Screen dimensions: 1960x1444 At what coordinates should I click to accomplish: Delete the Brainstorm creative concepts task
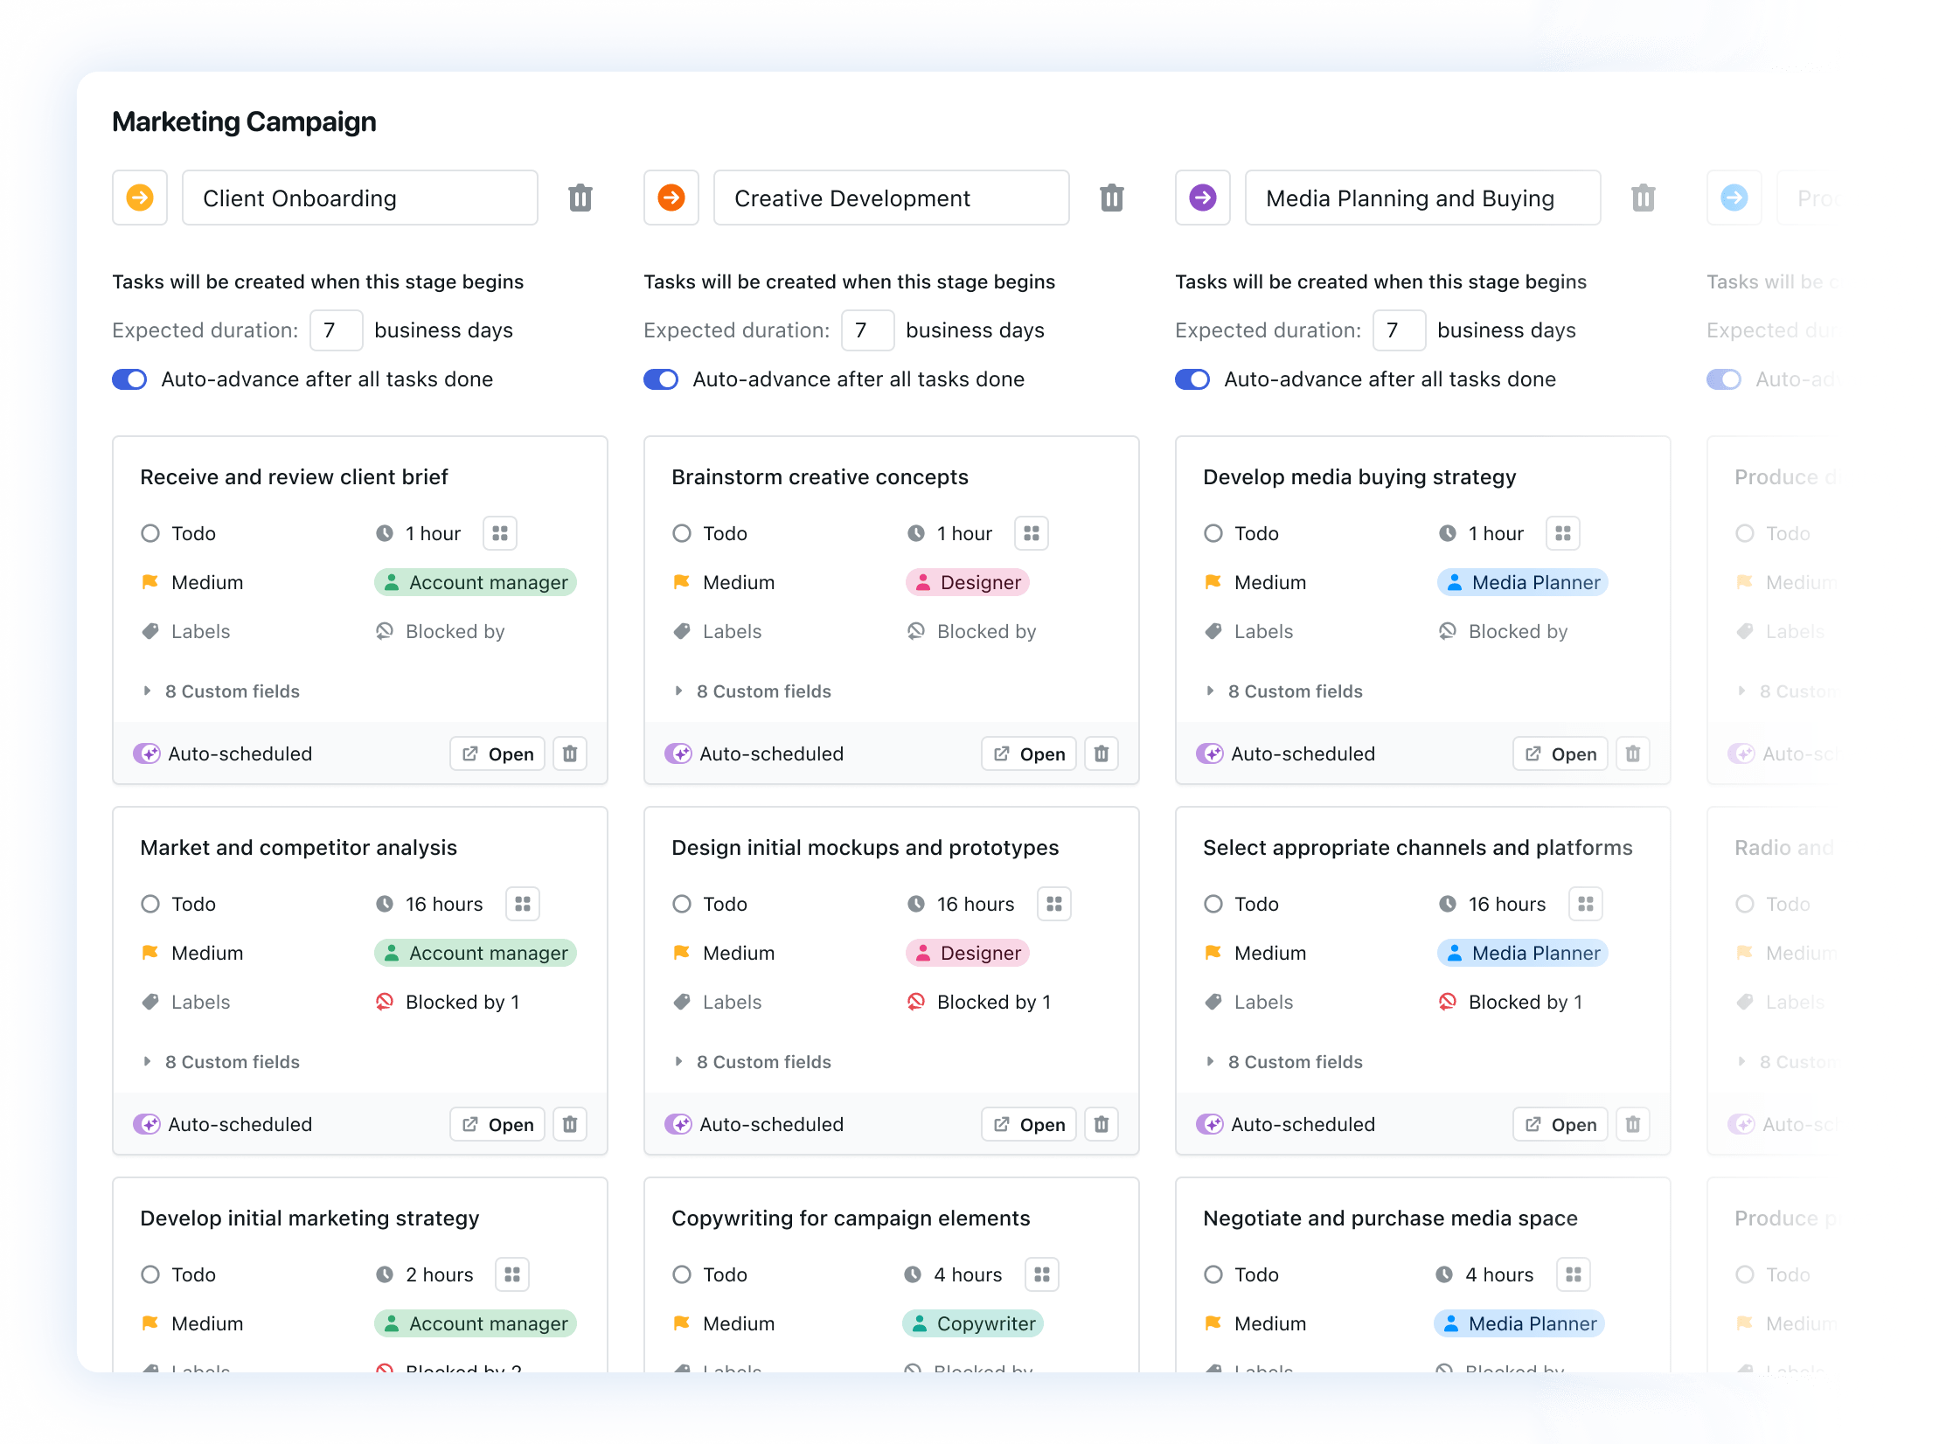1102,753
